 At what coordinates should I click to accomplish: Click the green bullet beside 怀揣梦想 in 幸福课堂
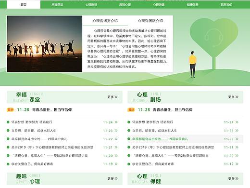coord(8,122)
